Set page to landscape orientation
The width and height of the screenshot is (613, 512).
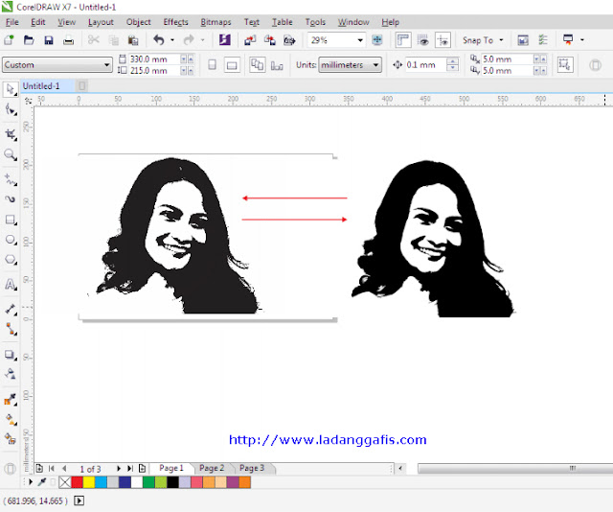[232, 64]
